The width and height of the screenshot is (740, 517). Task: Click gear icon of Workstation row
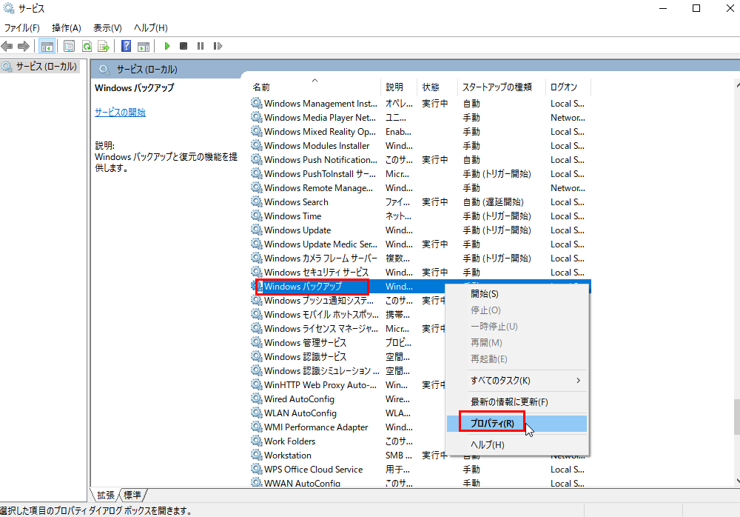click(256, 455)
